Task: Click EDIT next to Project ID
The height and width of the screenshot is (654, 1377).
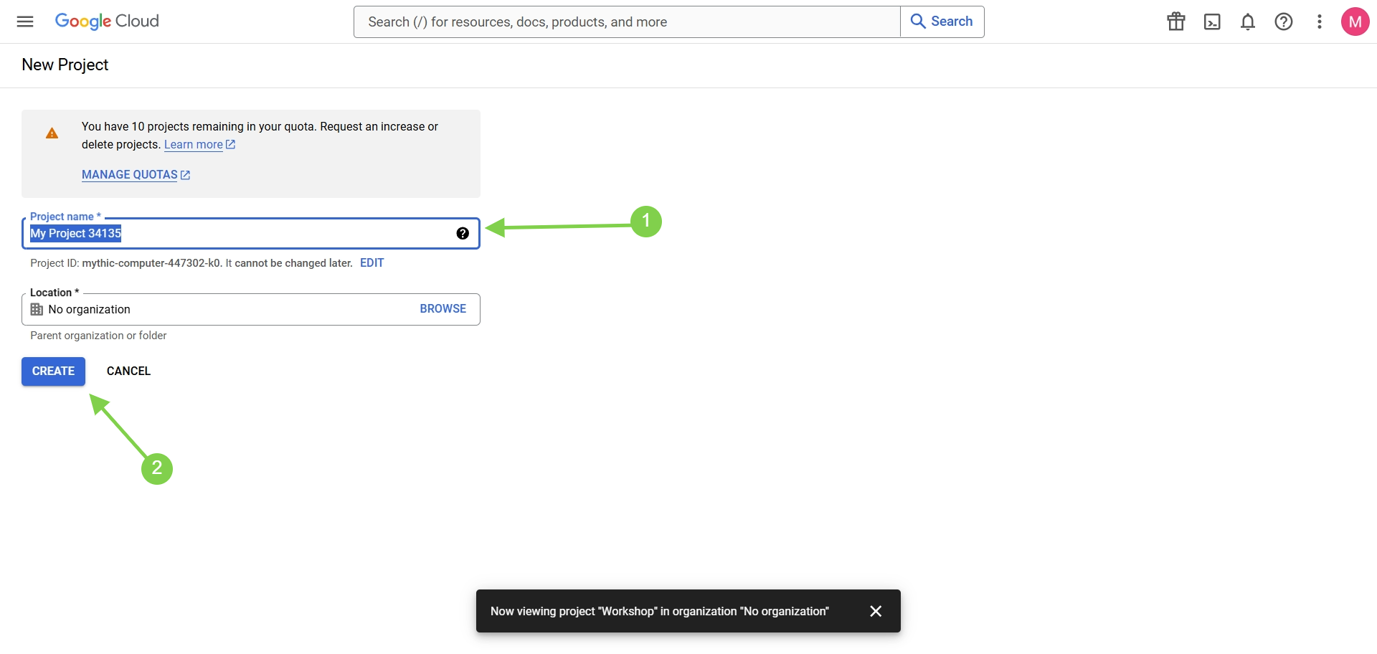Action: pos(372,263)
